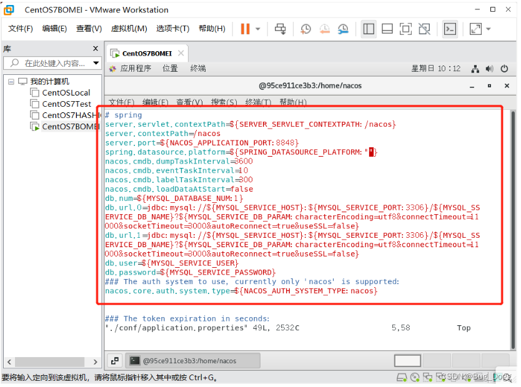Screen dimensions: 521x387
Task: Click the guest show-desktop taskbar icon
Action: point(115,361)
